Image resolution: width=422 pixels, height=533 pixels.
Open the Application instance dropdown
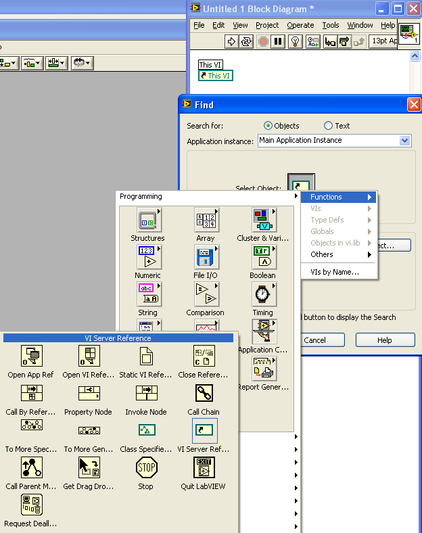(x=404, y=141)
